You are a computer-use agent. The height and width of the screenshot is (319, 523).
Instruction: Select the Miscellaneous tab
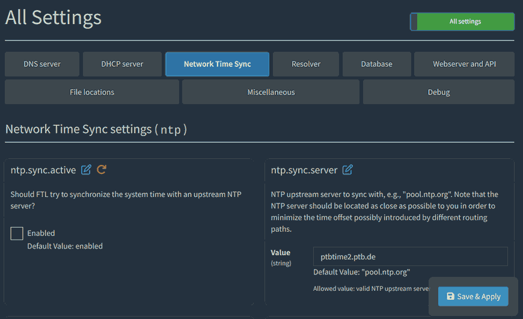(x=271, y=92)
